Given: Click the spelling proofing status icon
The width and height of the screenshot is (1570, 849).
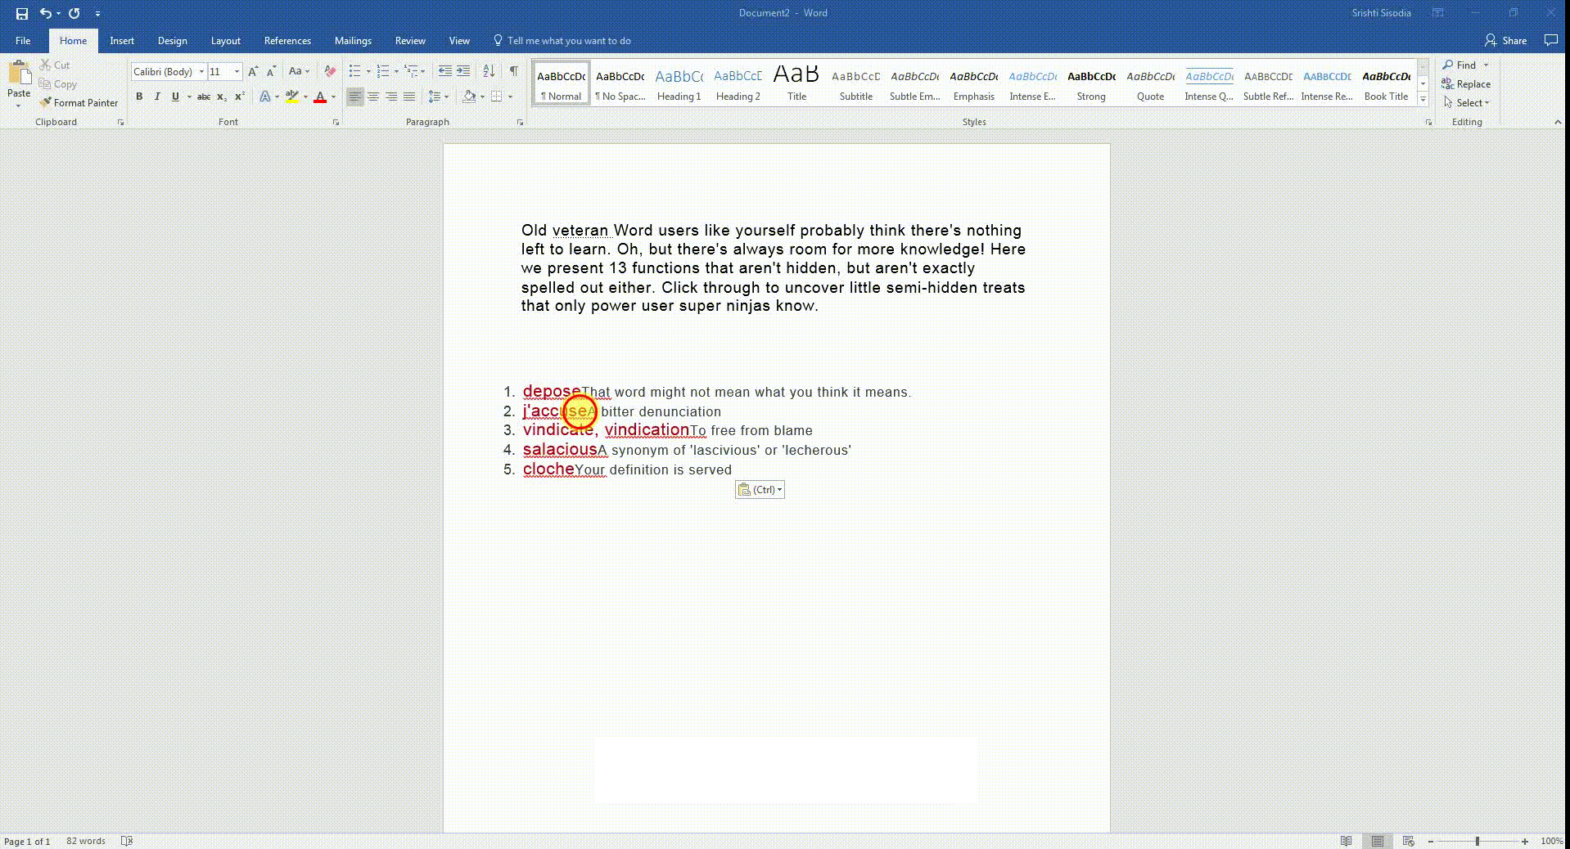Looking at the screenshot, I should [127, 841].
